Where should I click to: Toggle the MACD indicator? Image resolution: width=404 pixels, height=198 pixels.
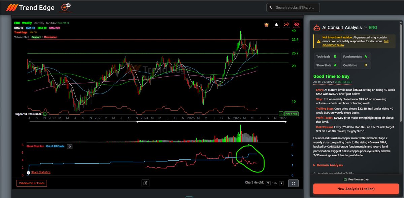[x=33, y=32]
